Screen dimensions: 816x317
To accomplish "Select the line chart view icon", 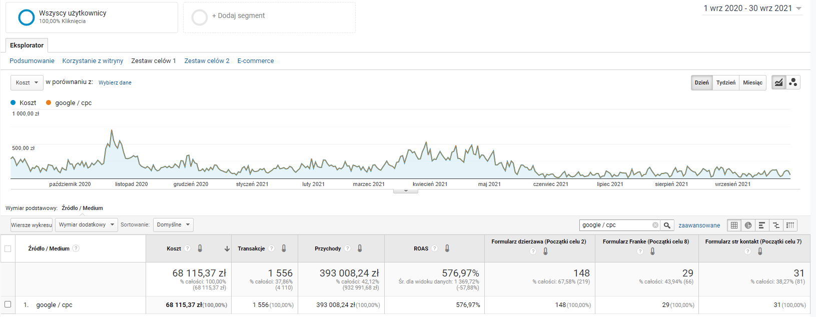I will coord(778,82).
